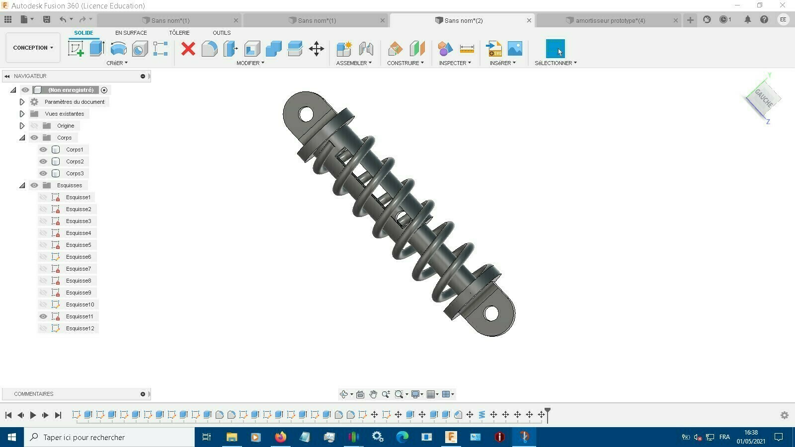Image resolution: width=795 pixels, height=447 pixels.
Task: Click the timeline end marker
Action: point(548,414)
